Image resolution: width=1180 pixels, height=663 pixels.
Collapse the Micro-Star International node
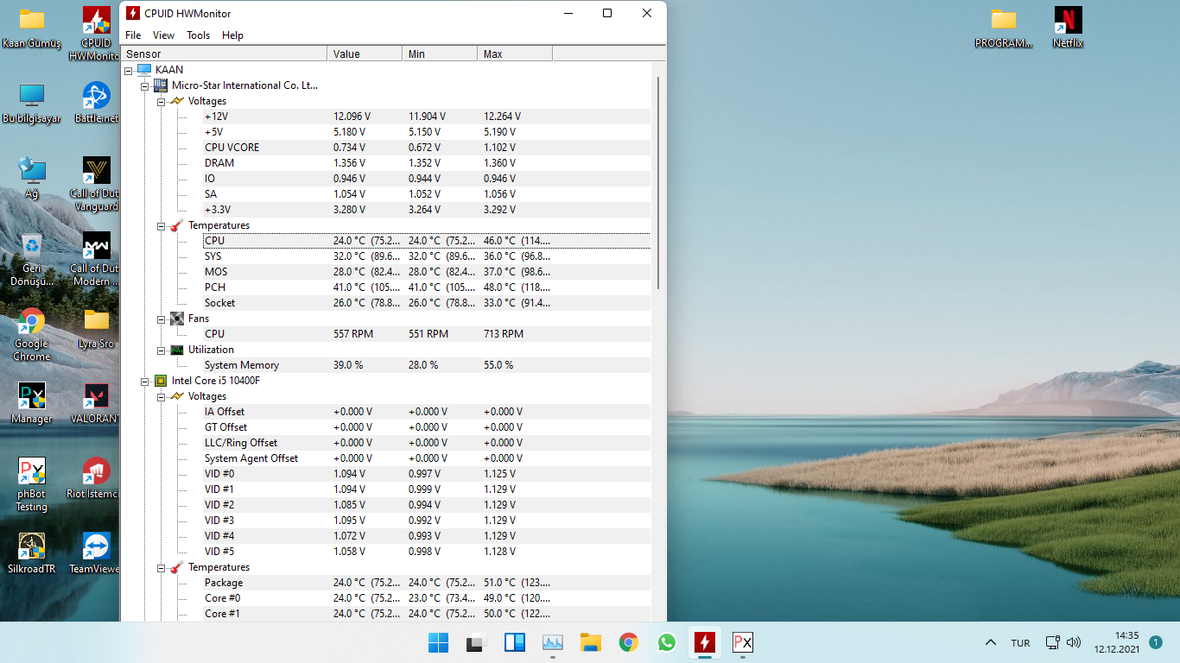click(145, 85)
